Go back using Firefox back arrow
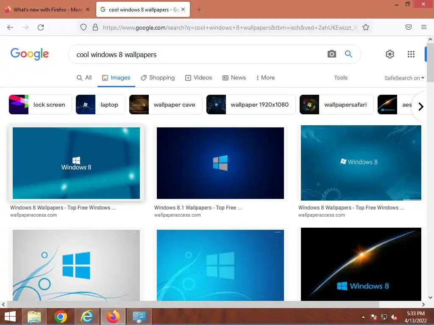The width and height of the screenshot is (434, 325). 10,28
